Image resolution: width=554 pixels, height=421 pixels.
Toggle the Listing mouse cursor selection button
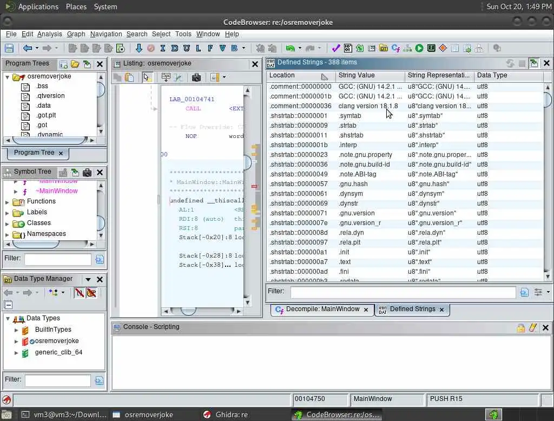(x=147, y=77)
